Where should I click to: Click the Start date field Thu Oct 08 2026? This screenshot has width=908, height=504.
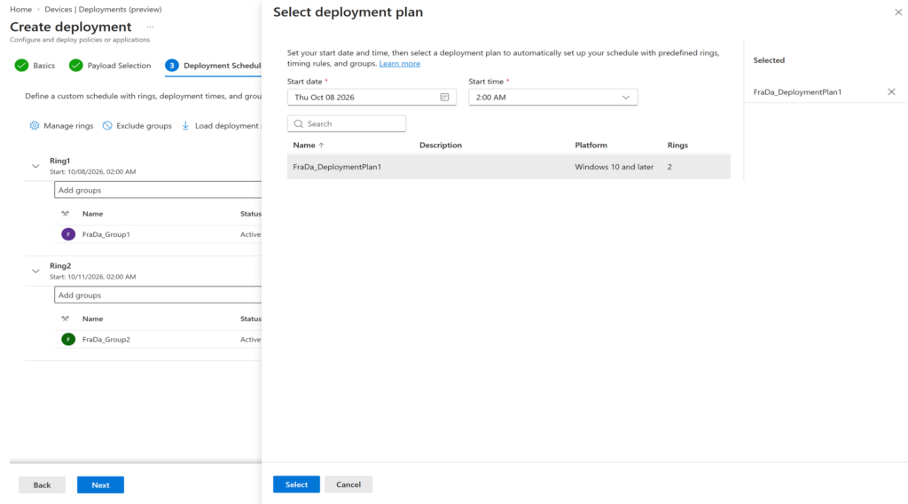(372, 98)
